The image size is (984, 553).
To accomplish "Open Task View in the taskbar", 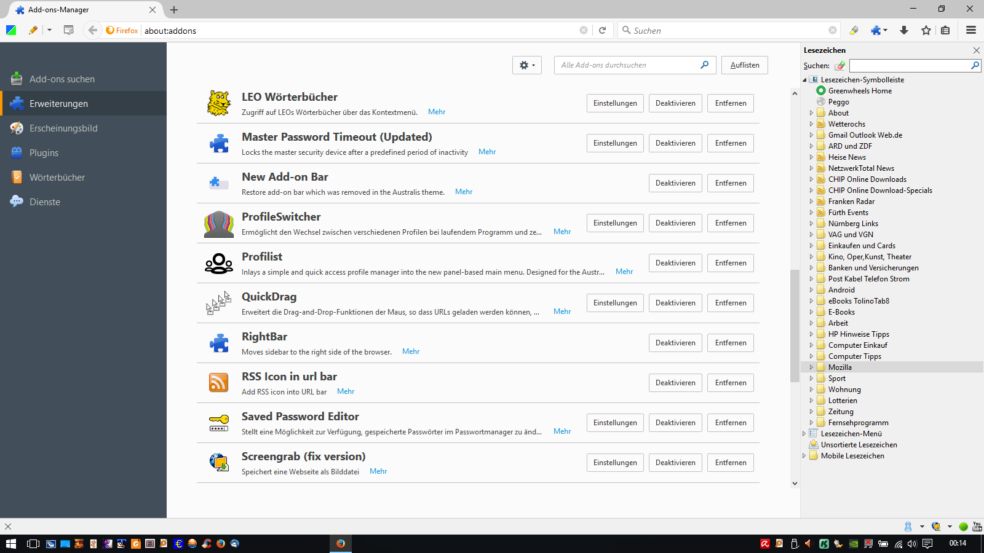I will [x=33, y=544].
